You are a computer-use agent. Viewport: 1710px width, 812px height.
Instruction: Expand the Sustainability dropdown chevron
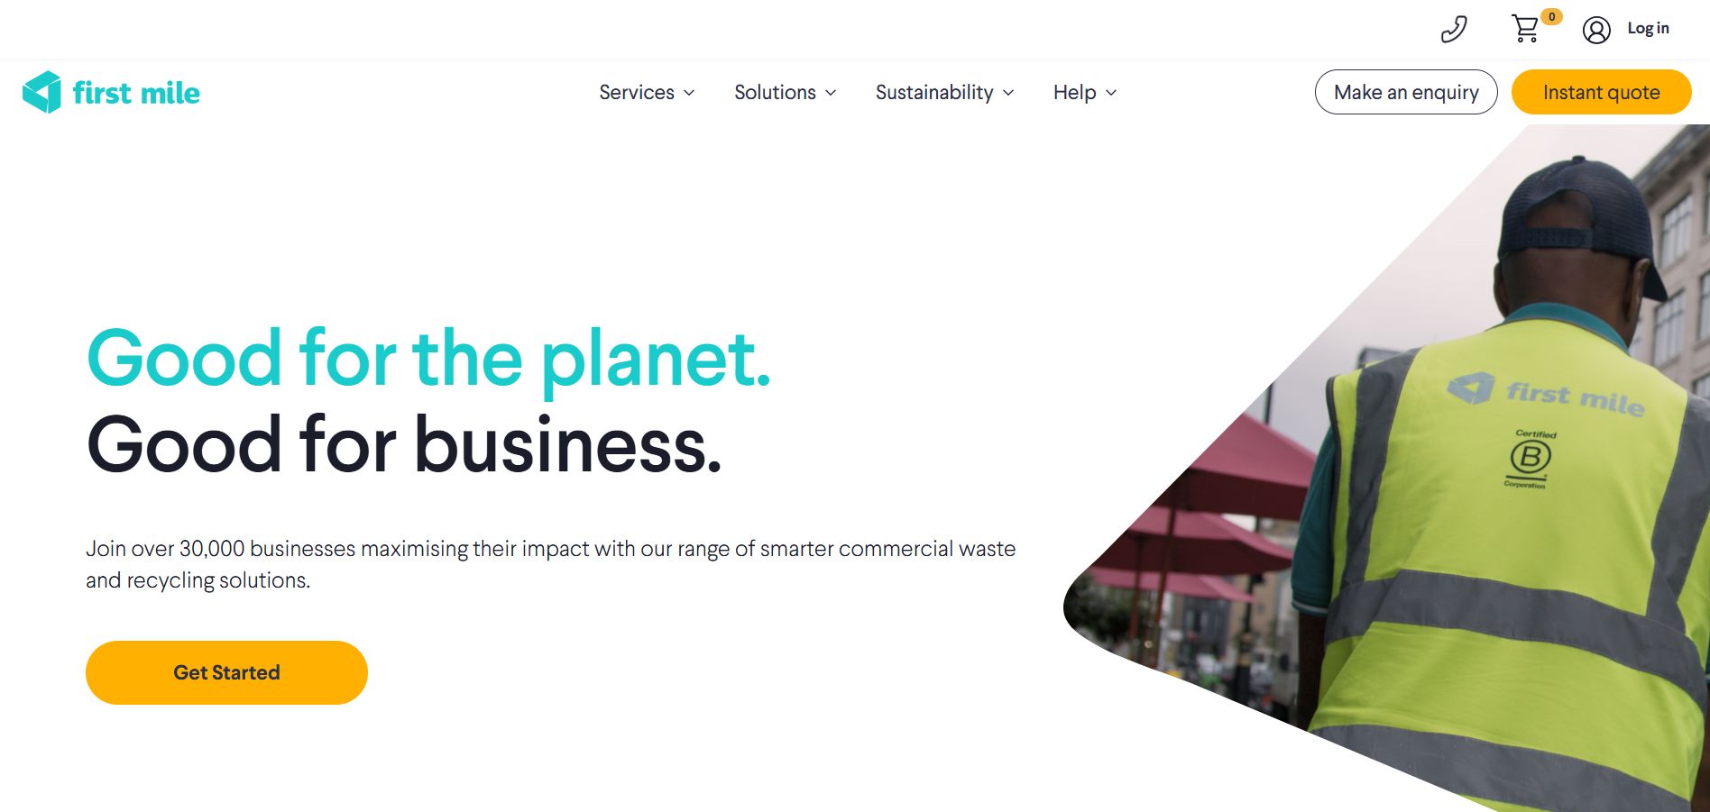click(x=1008, y=93)
